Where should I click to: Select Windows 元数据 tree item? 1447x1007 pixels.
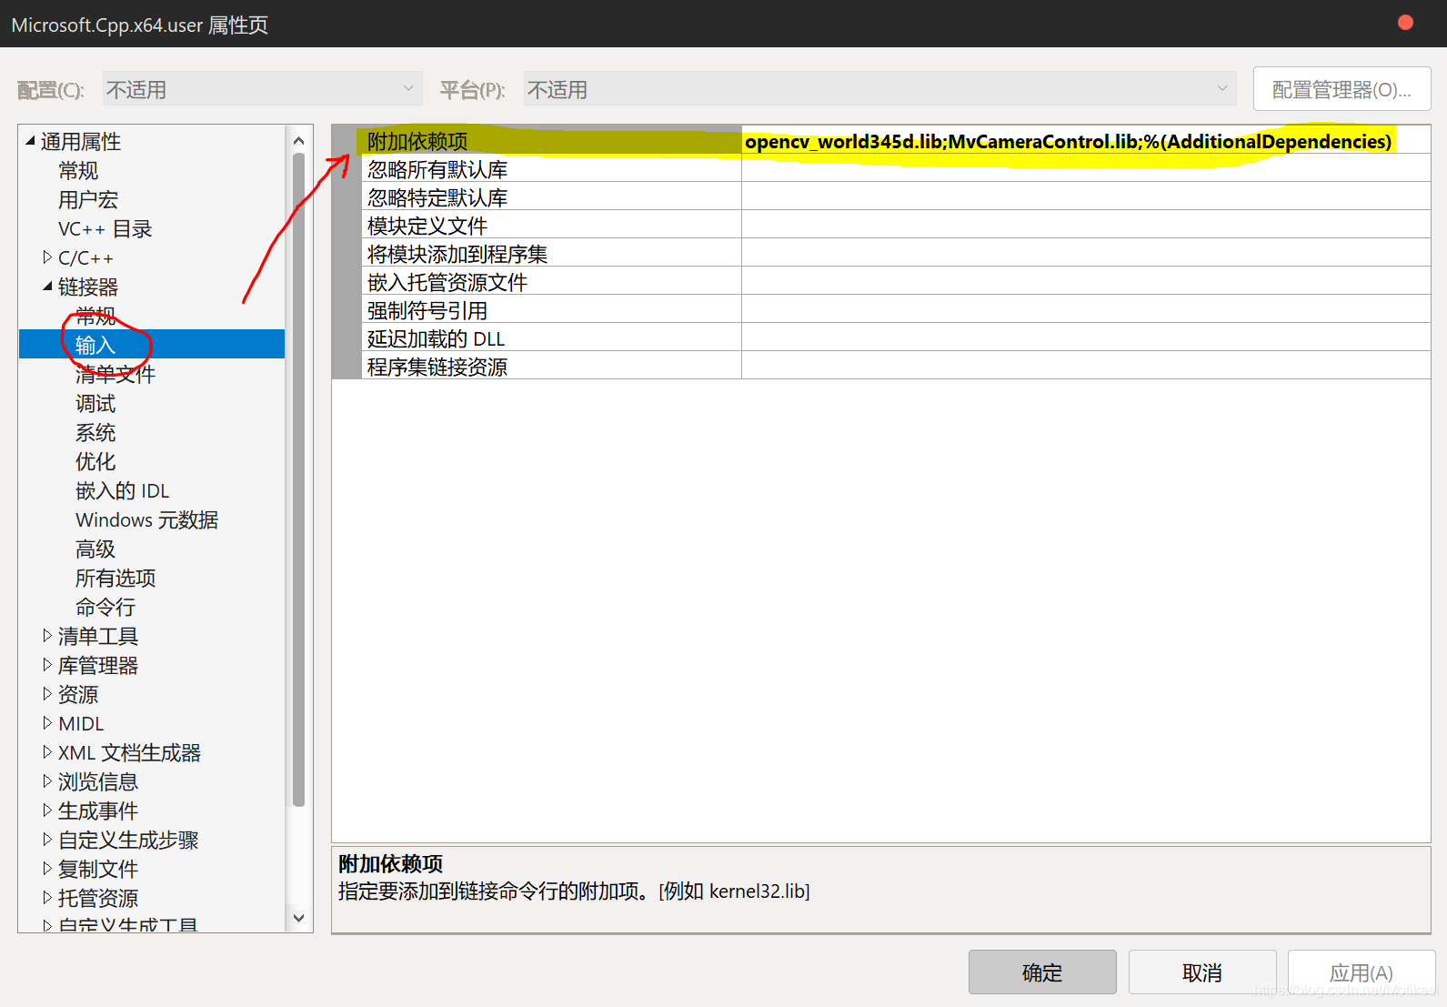point(146,520)
